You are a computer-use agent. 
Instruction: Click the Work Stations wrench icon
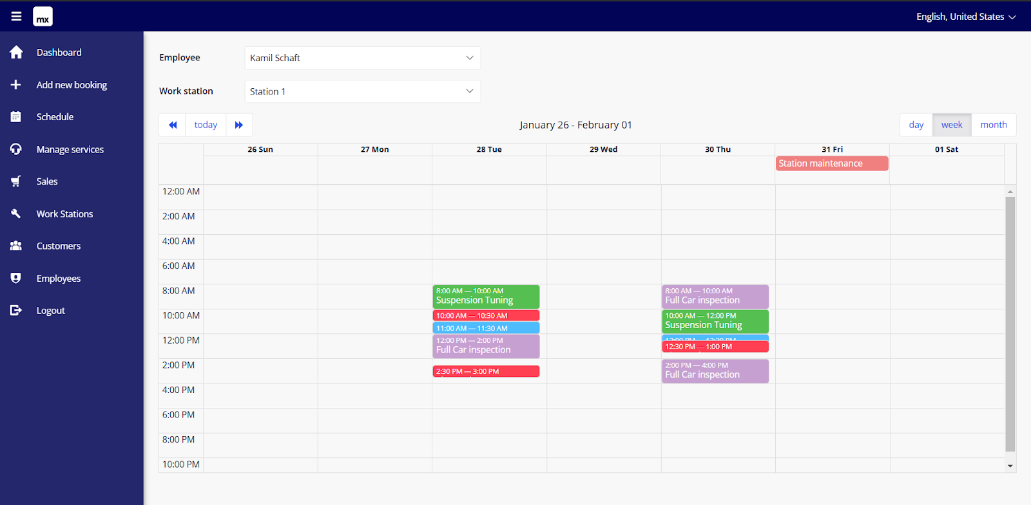(16, 214)
